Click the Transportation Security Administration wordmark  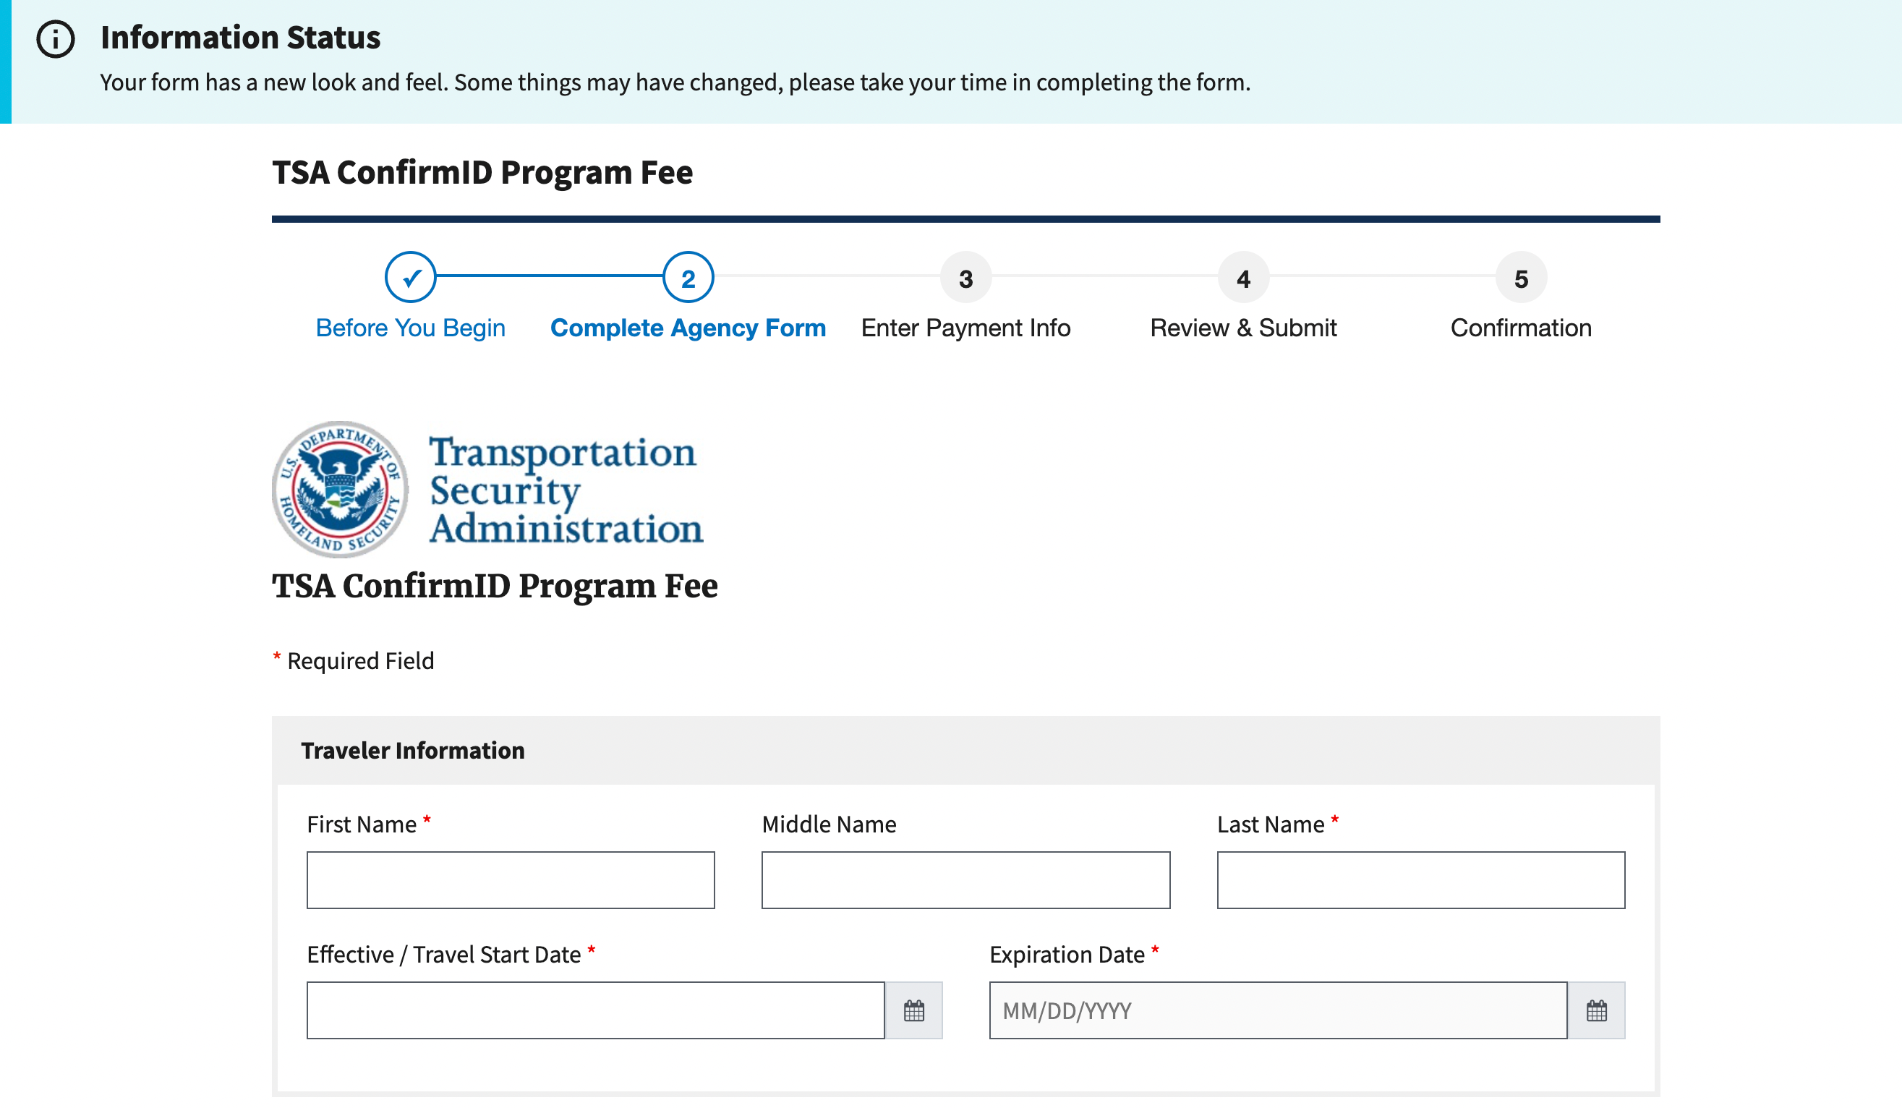pos(566,489)
